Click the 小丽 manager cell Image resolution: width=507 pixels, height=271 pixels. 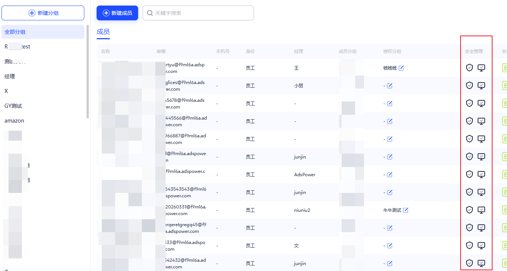point(299,86)
